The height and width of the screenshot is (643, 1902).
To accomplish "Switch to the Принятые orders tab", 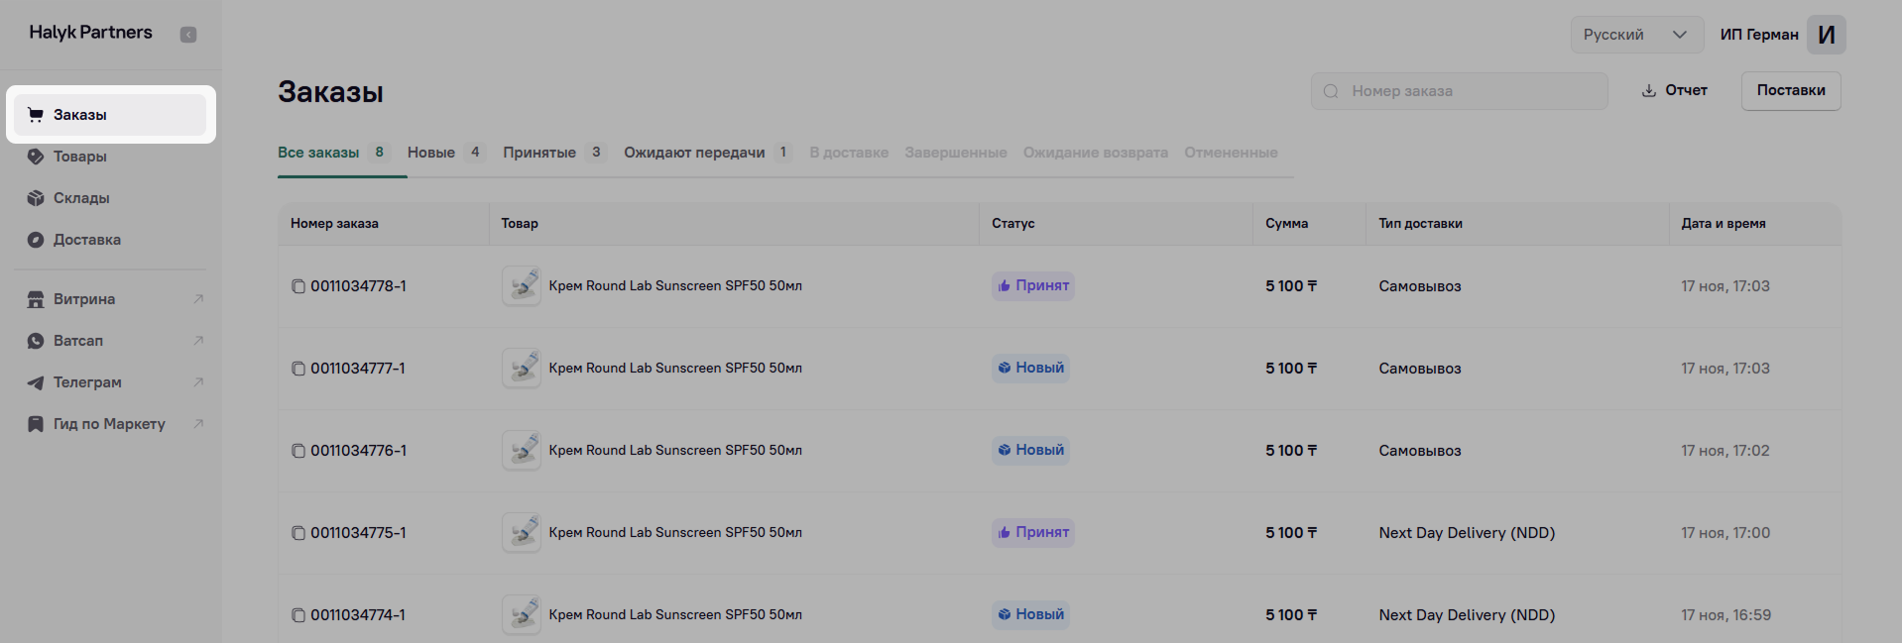I will click(x=539, y=153).
